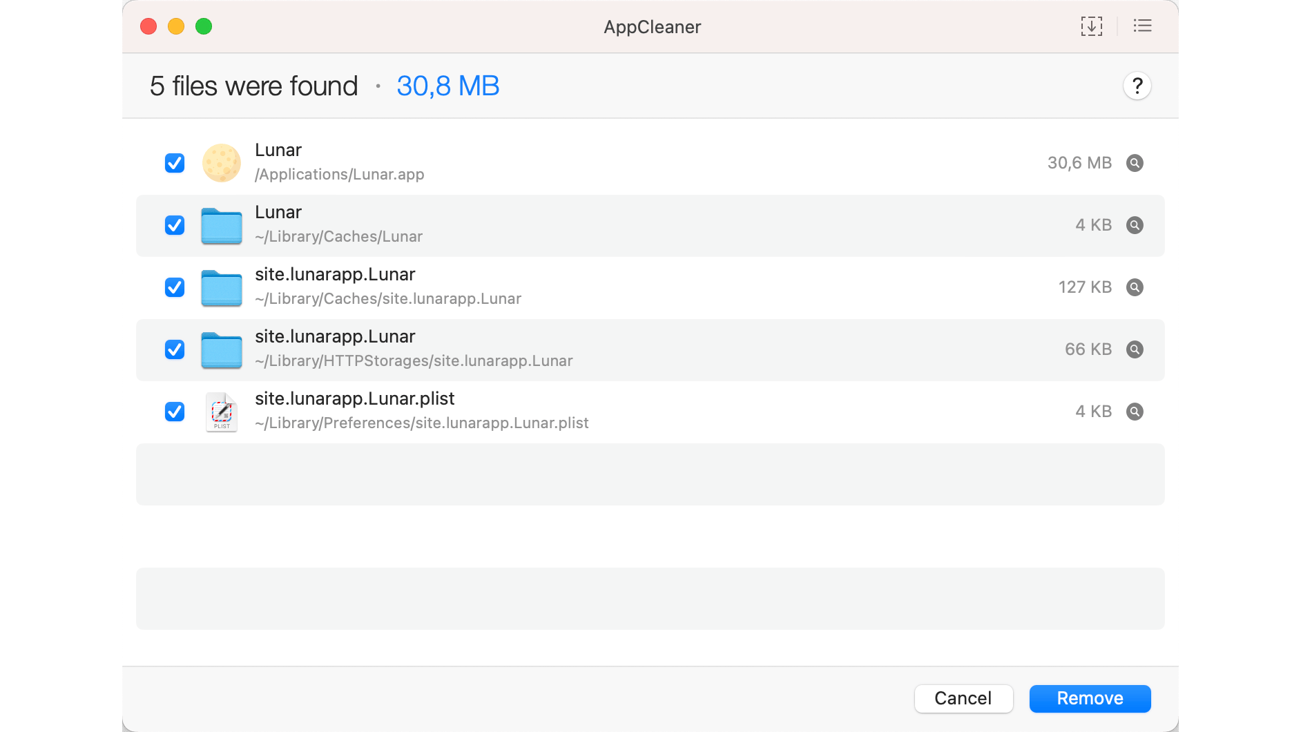The width and height of the screenshot is (1301, 732).
Task: Open the help question mark button
Action: pos(1137,86)
